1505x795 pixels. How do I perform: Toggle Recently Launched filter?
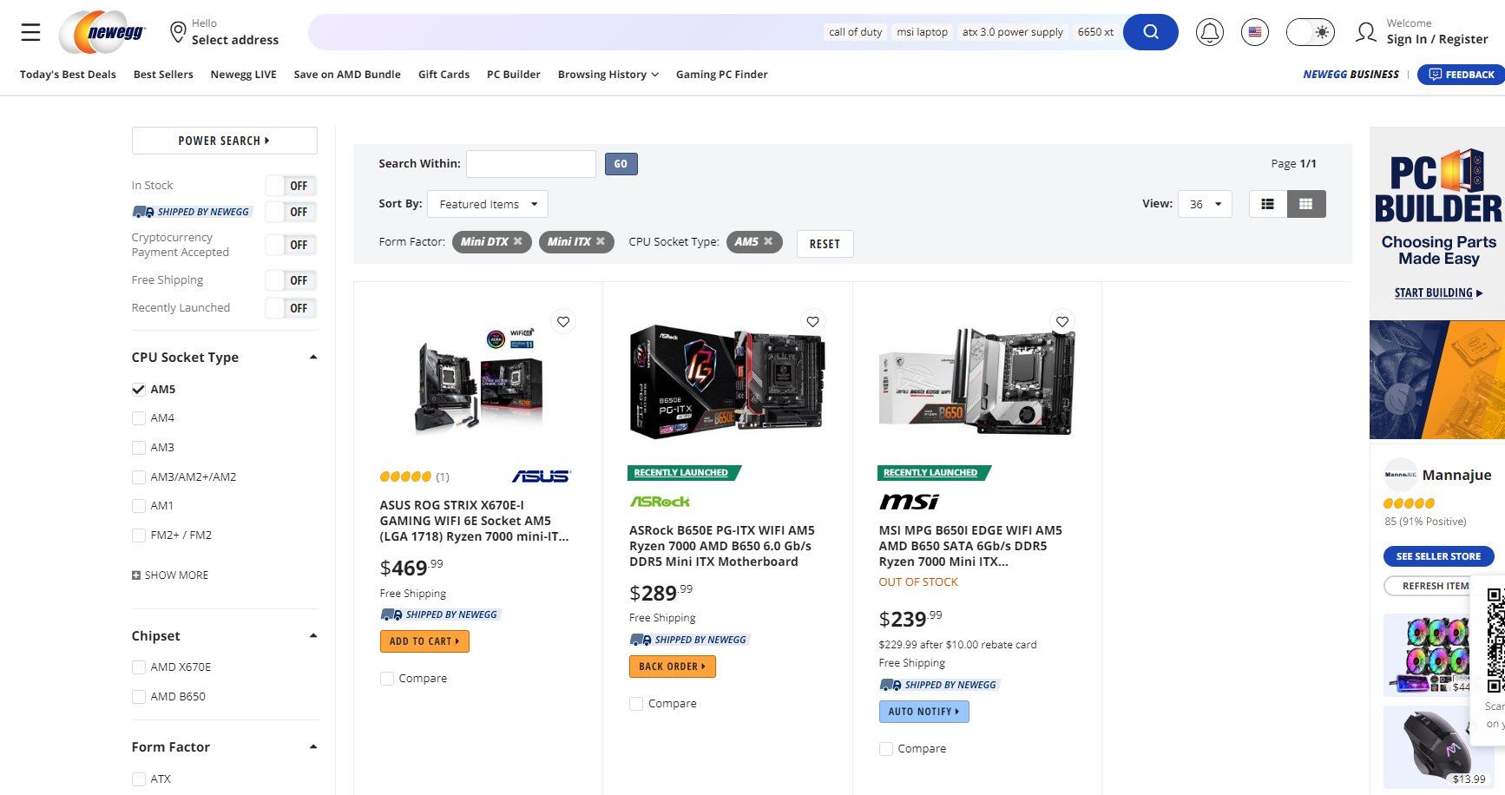291,308
